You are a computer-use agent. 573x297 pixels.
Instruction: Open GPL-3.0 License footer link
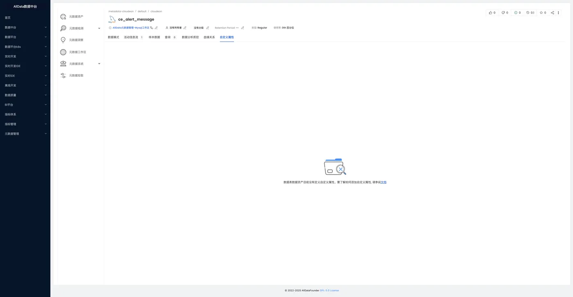(329, 290)
